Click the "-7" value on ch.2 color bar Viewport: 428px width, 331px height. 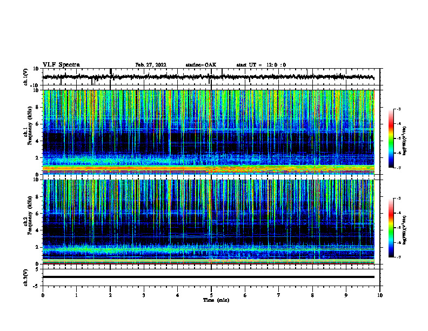tap(399, 257)
